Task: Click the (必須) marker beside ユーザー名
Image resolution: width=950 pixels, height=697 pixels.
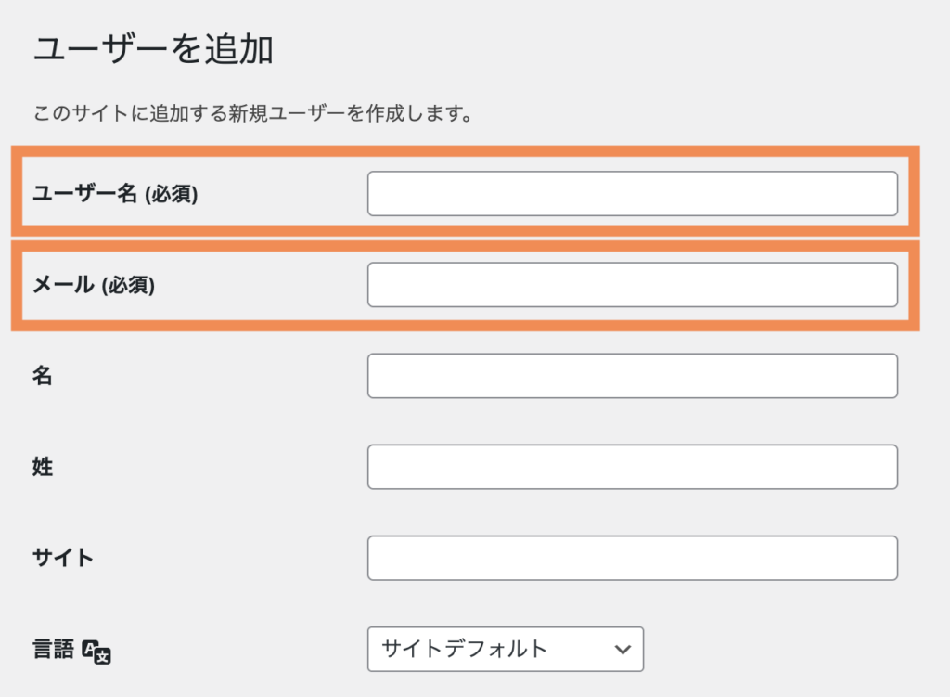Action: [x=172, y=195]
